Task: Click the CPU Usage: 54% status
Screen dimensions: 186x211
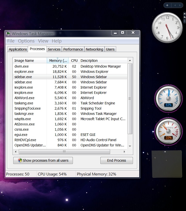Action: (x=52, y=174)
